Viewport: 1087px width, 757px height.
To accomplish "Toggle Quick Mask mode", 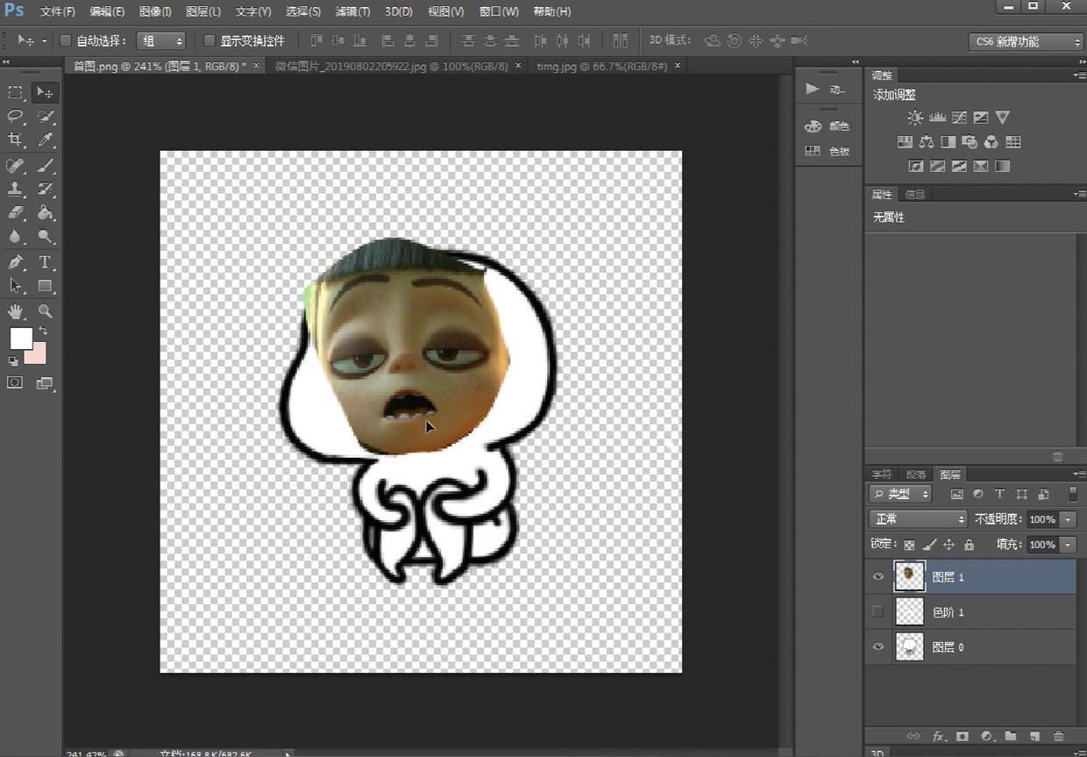I will (x=15, y=382).
